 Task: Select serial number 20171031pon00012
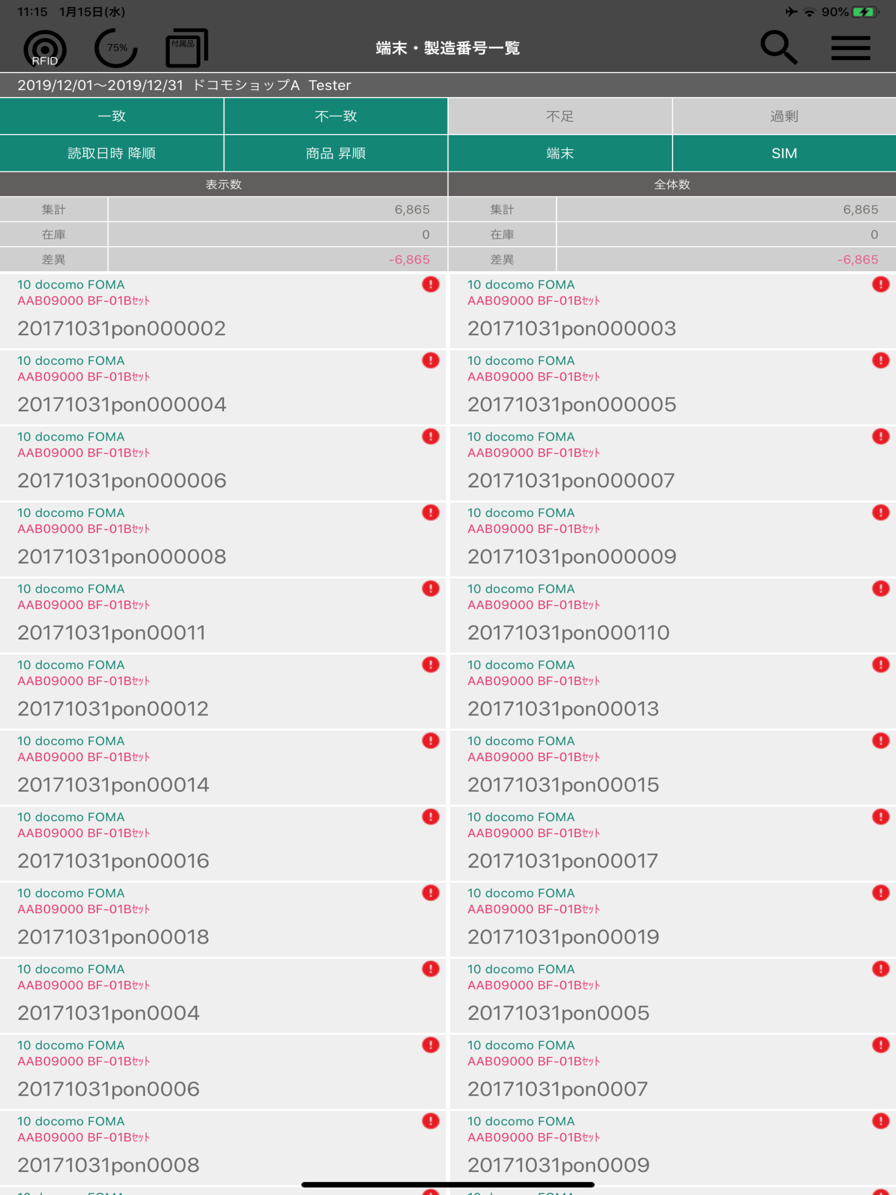(113, 709)
